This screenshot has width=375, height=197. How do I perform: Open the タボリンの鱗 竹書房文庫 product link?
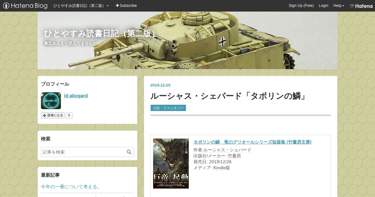tap(252, 142)
